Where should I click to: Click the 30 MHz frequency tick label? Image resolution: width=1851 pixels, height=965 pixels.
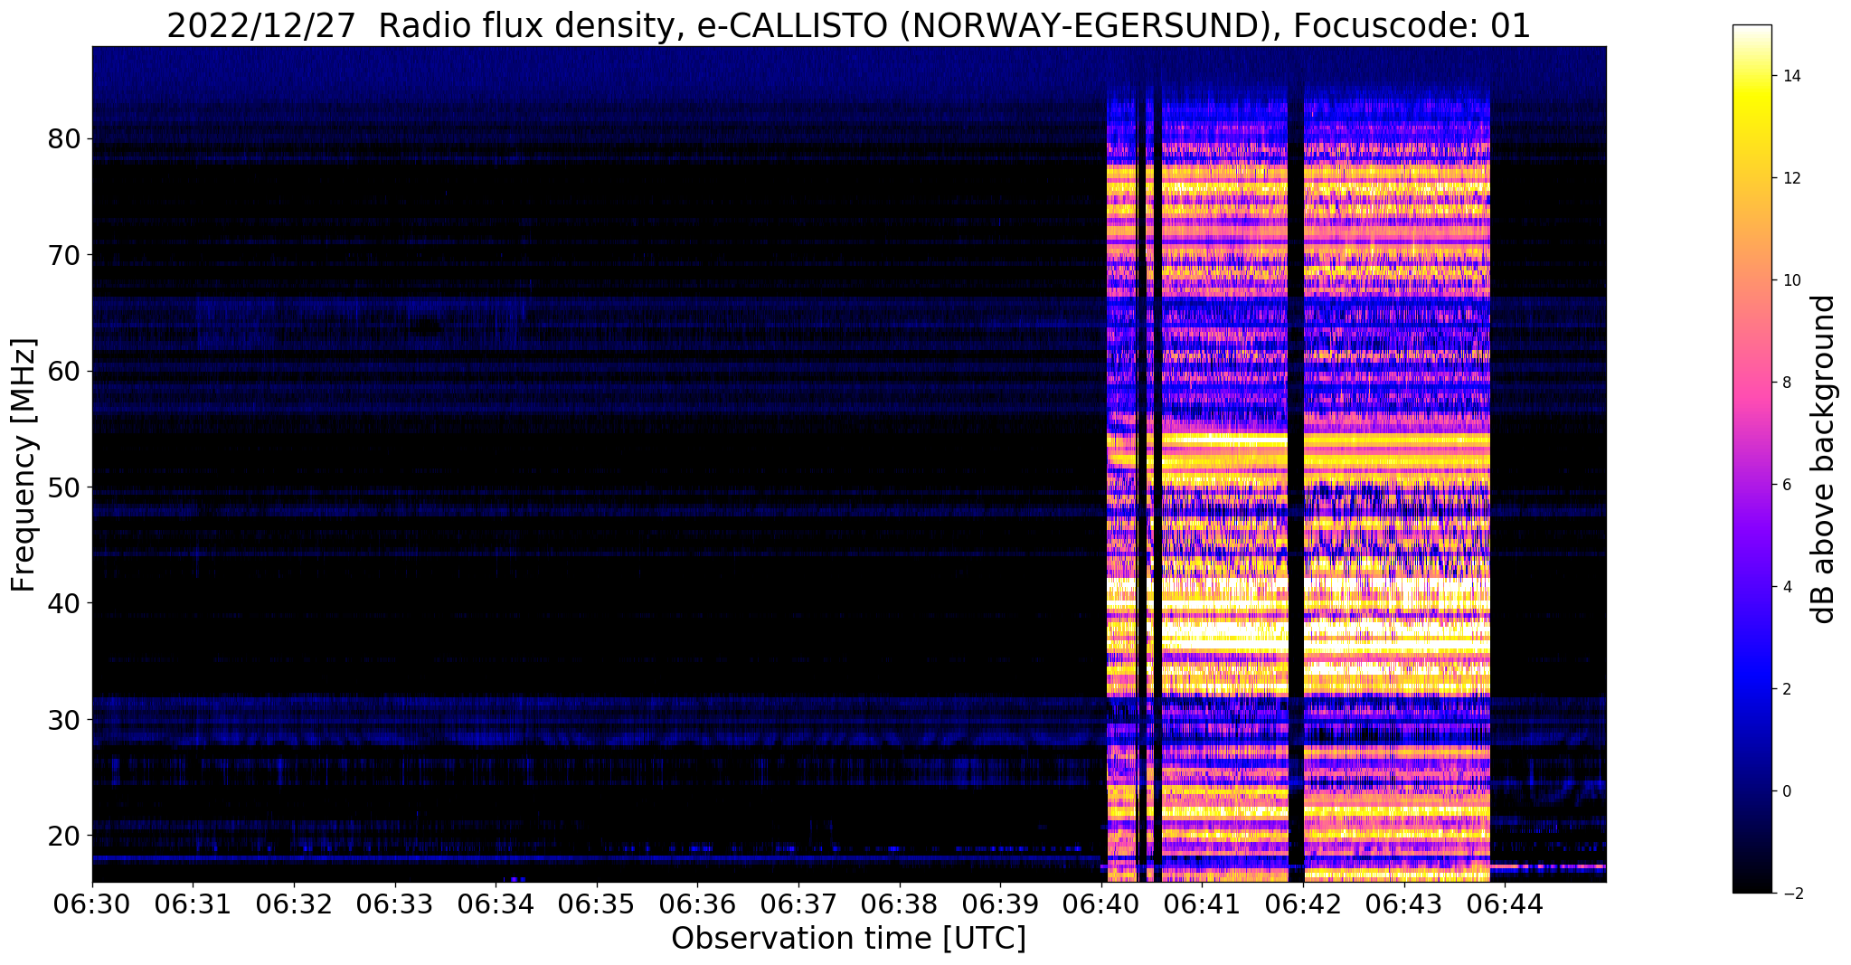[x=63, y=719]
